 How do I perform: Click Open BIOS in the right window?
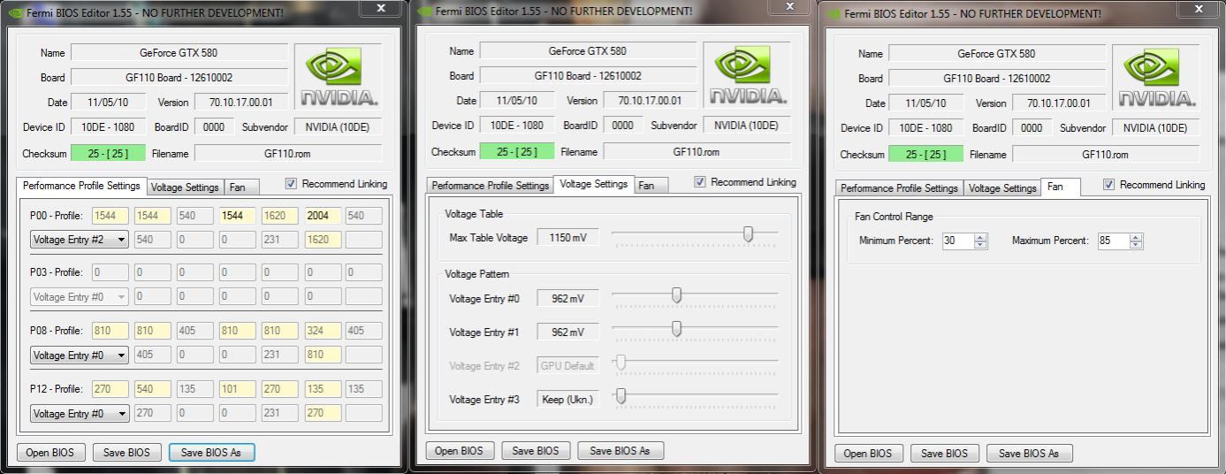869,453
